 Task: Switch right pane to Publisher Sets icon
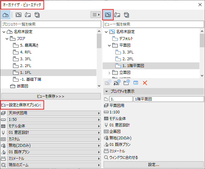point(126,15)
